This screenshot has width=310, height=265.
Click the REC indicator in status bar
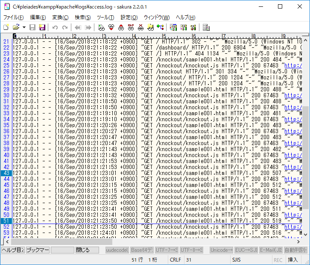point(278,260)
